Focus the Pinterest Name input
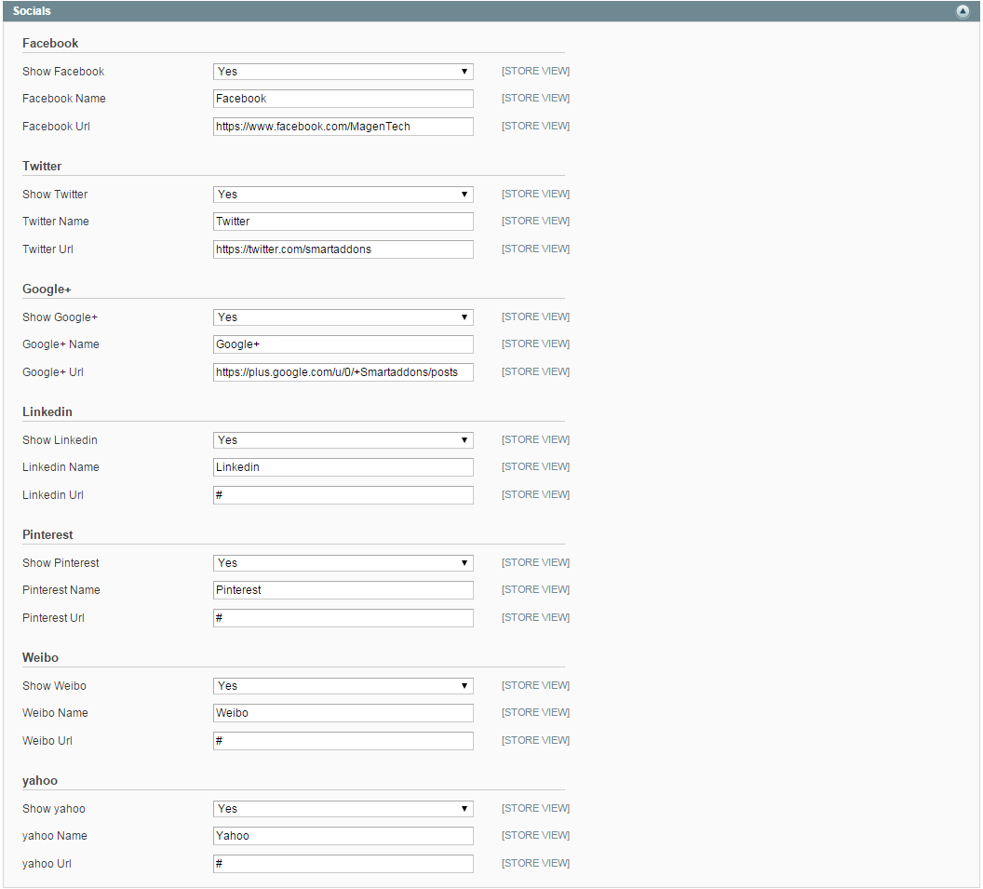This screenshot has width=983, height=889. coord(343,590)
